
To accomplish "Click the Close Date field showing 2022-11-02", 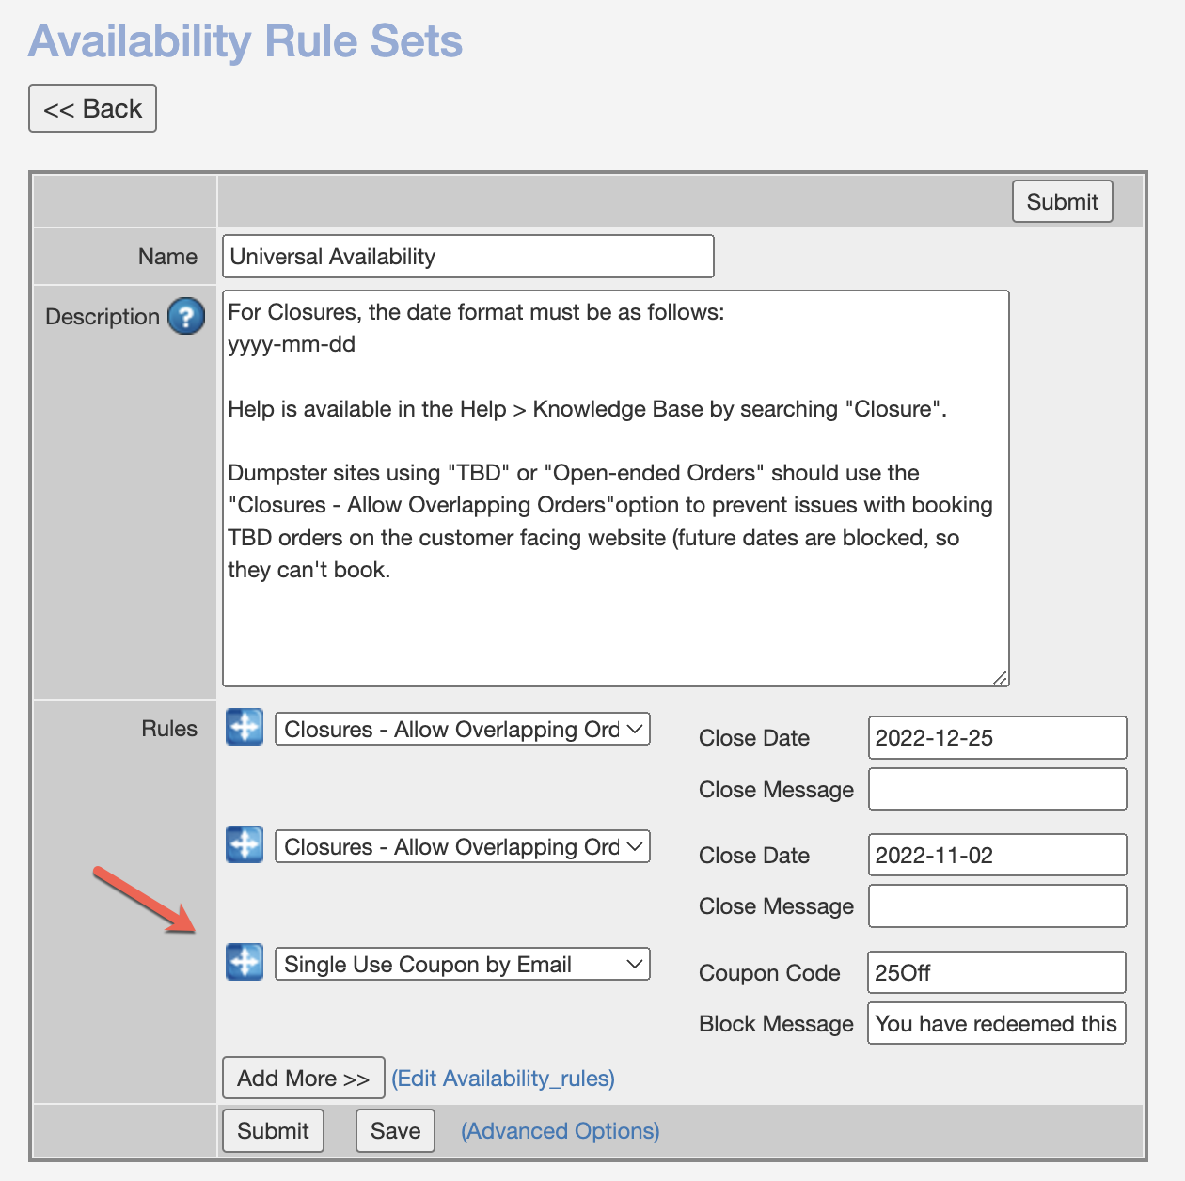I will tap(997, 856).
